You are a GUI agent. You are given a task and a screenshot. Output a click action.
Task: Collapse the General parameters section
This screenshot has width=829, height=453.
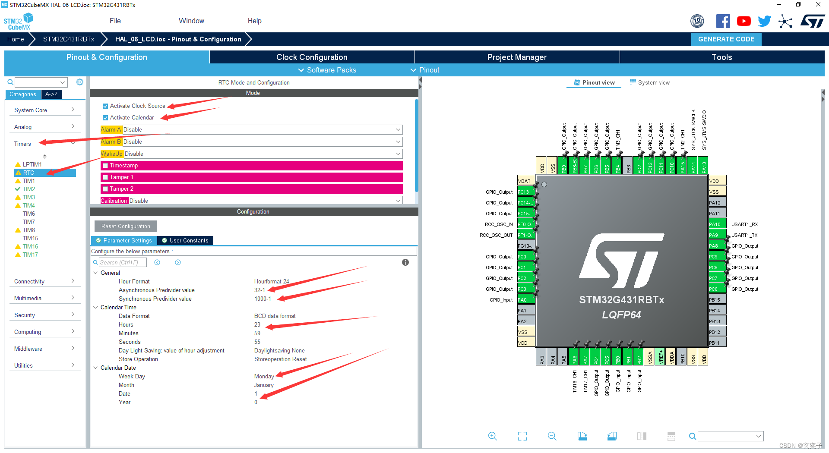point(96,273)
